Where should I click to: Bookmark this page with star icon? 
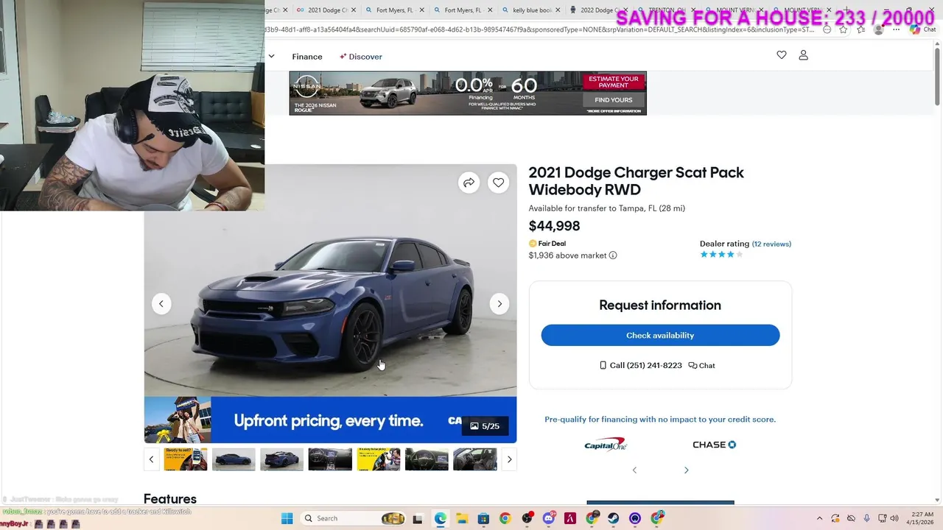[x=844, y=30]
